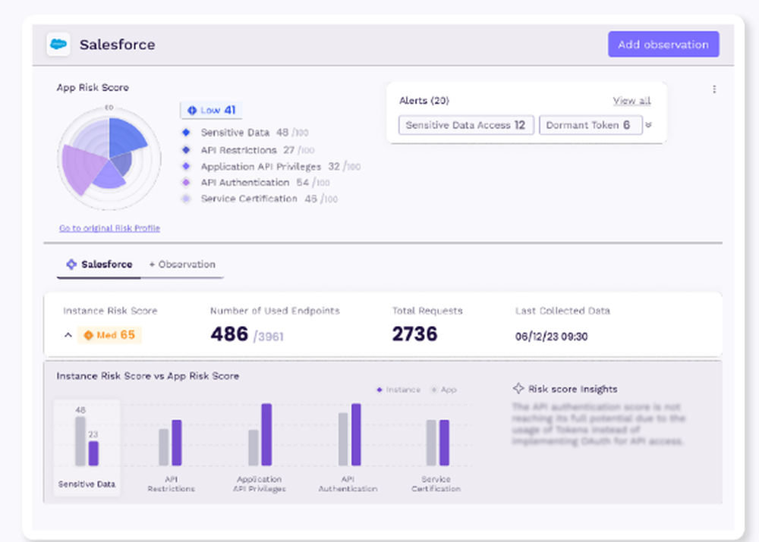Click the Add observation button

(663, 45)
